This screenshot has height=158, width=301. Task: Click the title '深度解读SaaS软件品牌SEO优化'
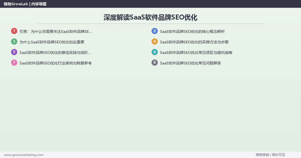pos(150,18)
